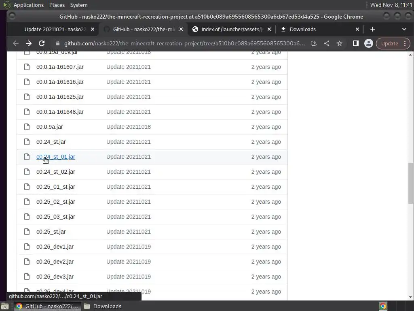
Task: Open the c0.24_st_01.jar file link
Action: point(56,157)
